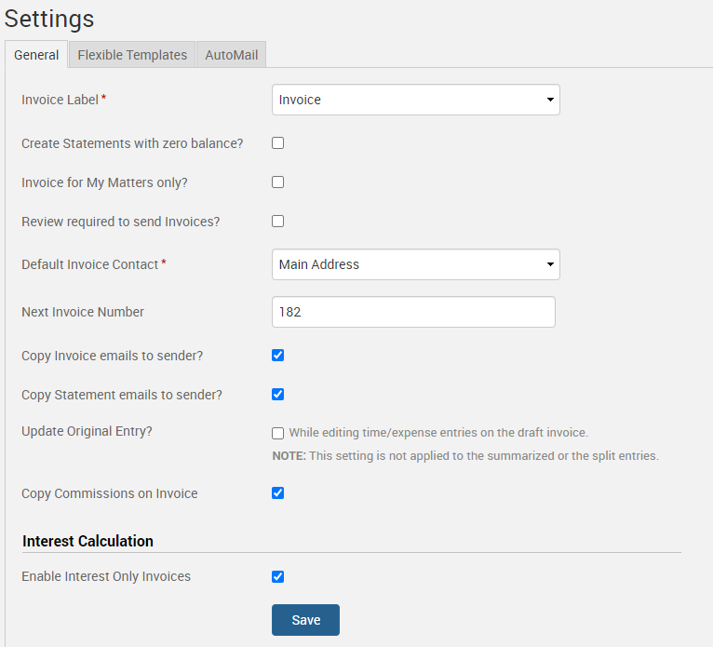This screenshot has height=647, width=713.
Task: Click the NOTE about summarized entries text
Action: pos(465,455)
